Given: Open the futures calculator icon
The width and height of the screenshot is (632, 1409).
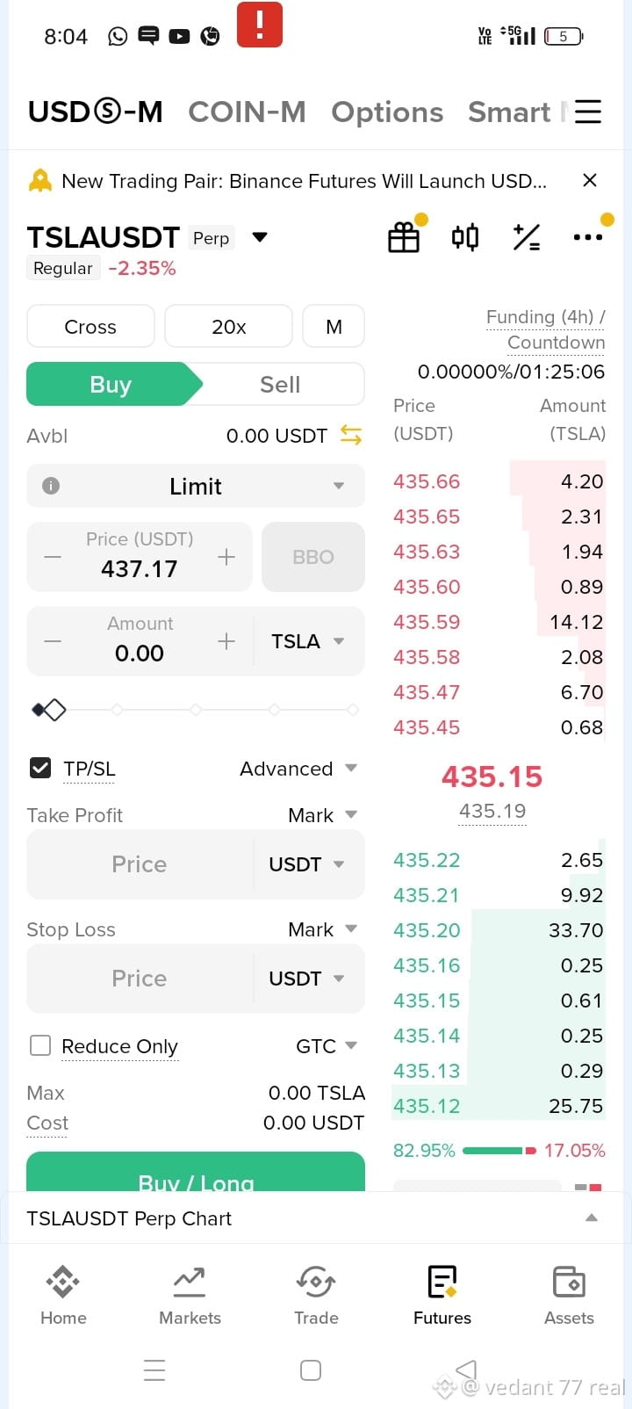Looking at the screenshot, I should click(x=527, y=237).
